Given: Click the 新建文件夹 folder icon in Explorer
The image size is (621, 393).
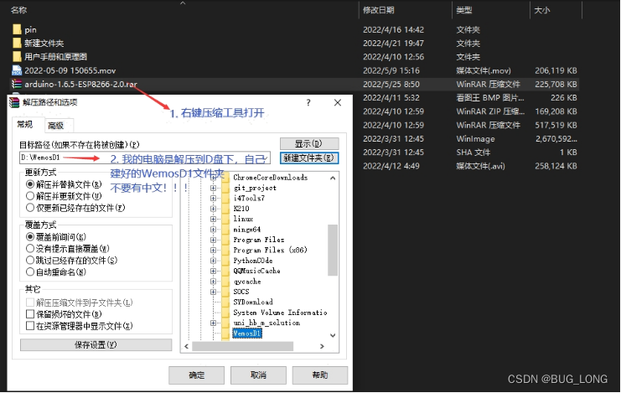Looking at the screenshot, I should pyautogui.click(x=17, y=44).
